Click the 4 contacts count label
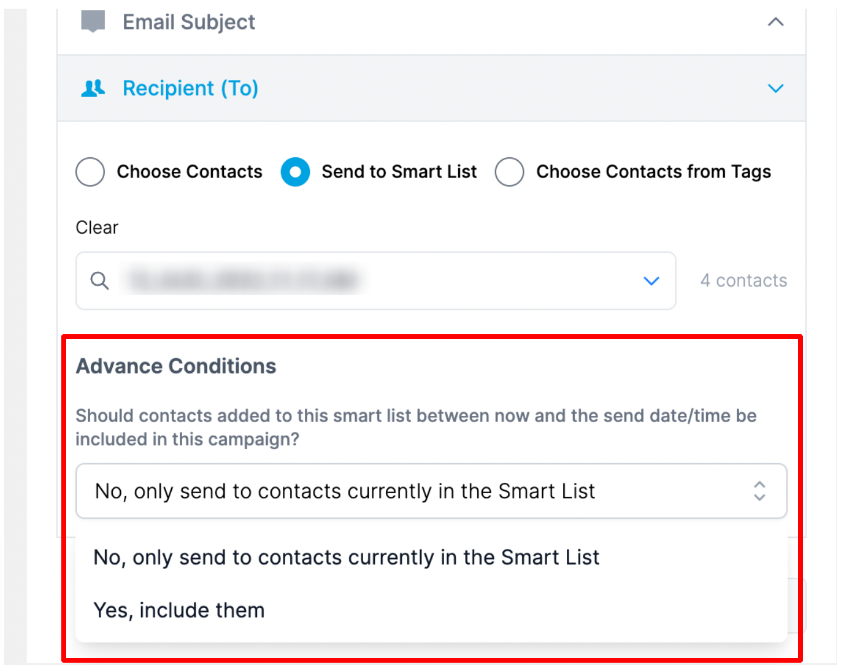 (744, 280)
